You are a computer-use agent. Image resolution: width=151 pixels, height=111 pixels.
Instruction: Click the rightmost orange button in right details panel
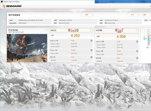point(145,15)
